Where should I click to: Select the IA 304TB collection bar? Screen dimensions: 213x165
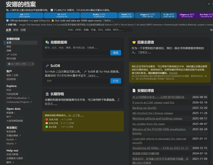pos(62,15)
